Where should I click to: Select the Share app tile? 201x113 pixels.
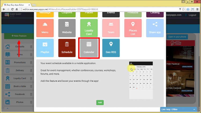(x=155, y=28)
